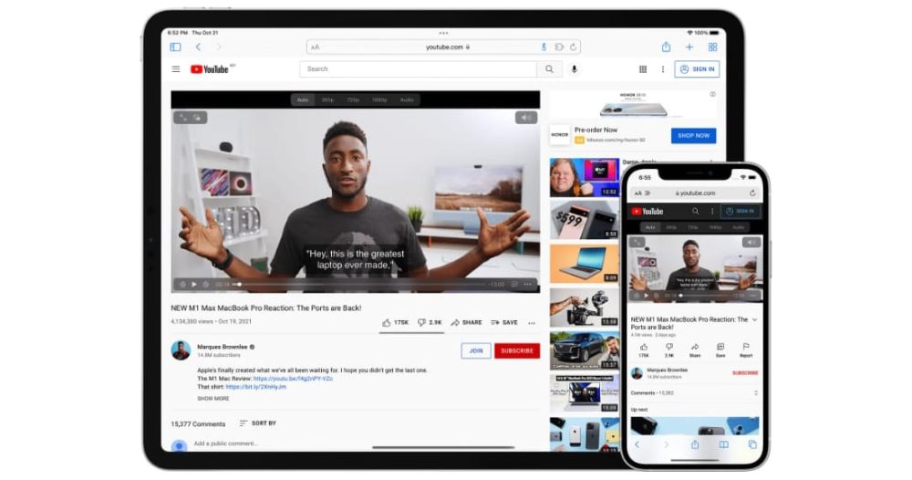Tap the Safari share icon on iPad
Screen dimensions: 912x480
[666, 47]
